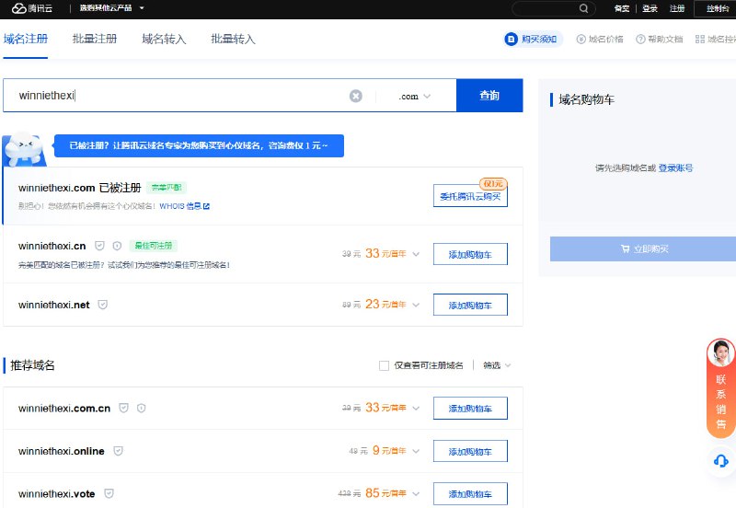The height and width of the screenshot is (508, 736).
Task: Click the top bar search box
Action: pos(554,8)
